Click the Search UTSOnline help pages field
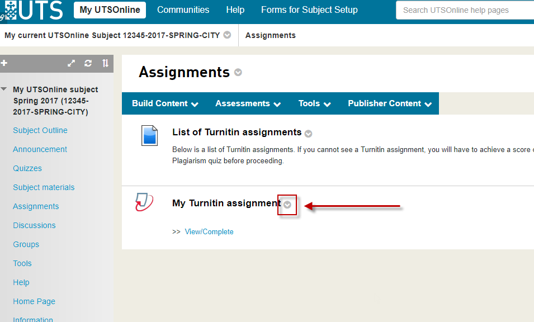 (464, 10)
